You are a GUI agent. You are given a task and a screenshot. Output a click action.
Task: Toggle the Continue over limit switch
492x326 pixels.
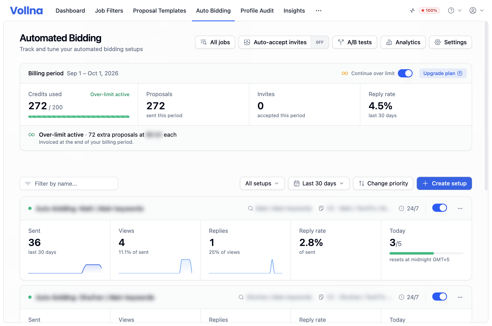405,73
